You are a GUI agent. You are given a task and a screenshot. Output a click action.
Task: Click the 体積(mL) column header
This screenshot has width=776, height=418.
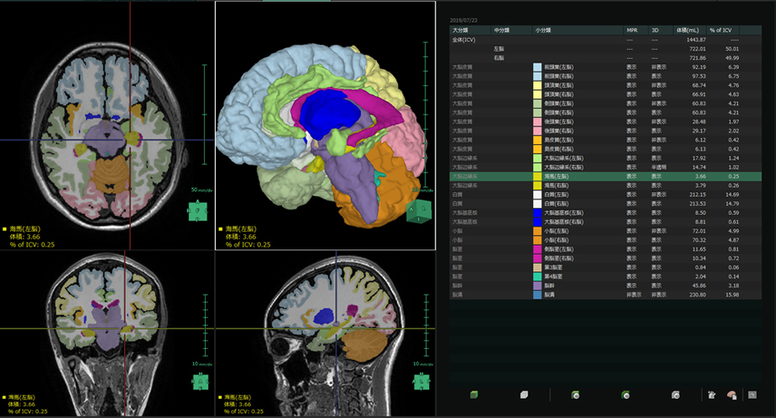(x=690, y=30)
